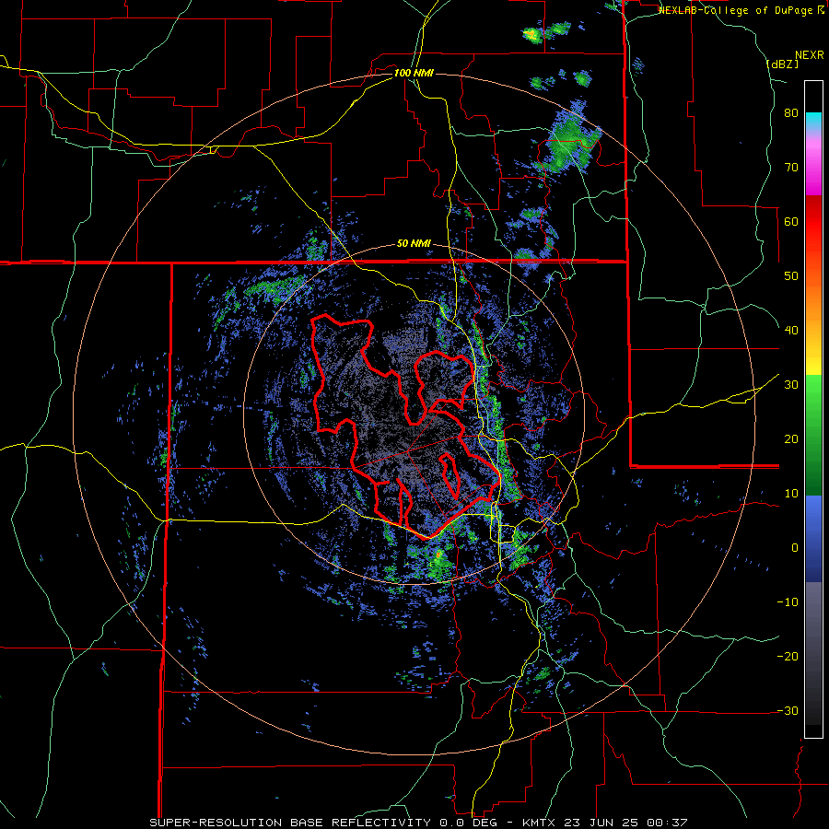This screenshot has width=829, height=829.
Task: Click the -30 value on the scale
Action: coord(788,710)
